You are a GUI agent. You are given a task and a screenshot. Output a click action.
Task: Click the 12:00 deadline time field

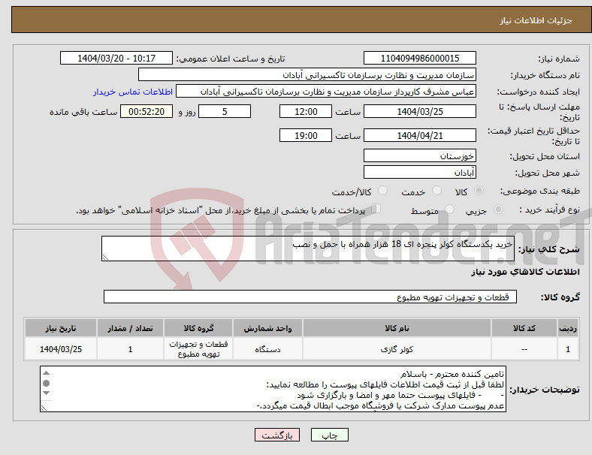click(x=306, y=111)
